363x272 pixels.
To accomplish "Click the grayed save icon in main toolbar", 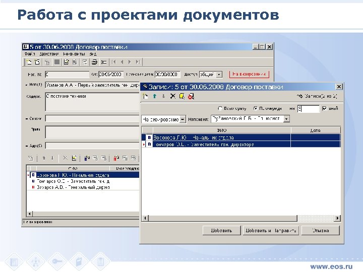I will click(x=75, y=62).
